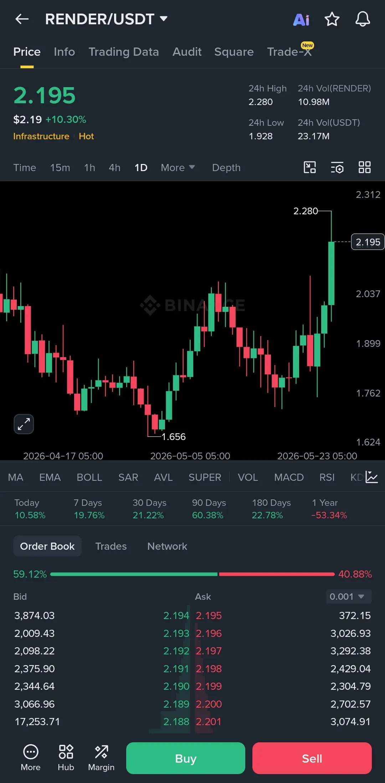
Task: Switch to the Price tab
Action: tap(27, 52)
